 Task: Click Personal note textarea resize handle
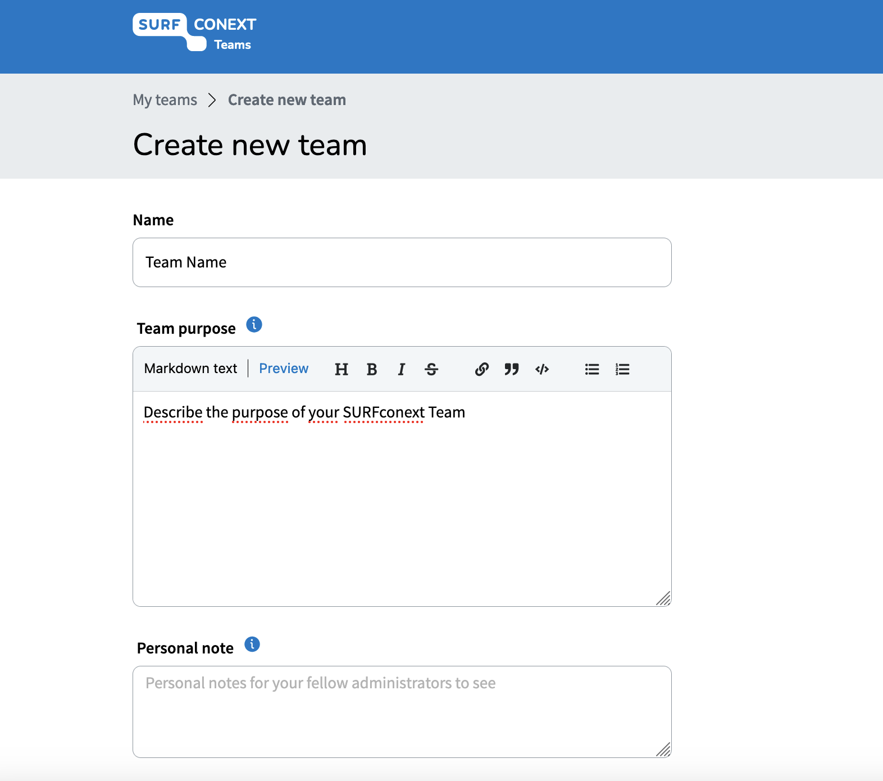[664, 750]
